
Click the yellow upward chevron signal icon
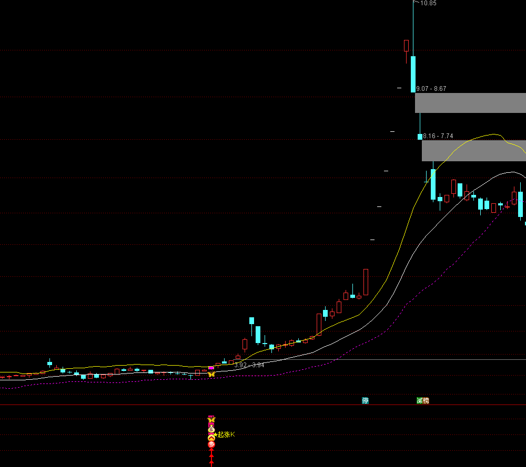pos(211,437)
